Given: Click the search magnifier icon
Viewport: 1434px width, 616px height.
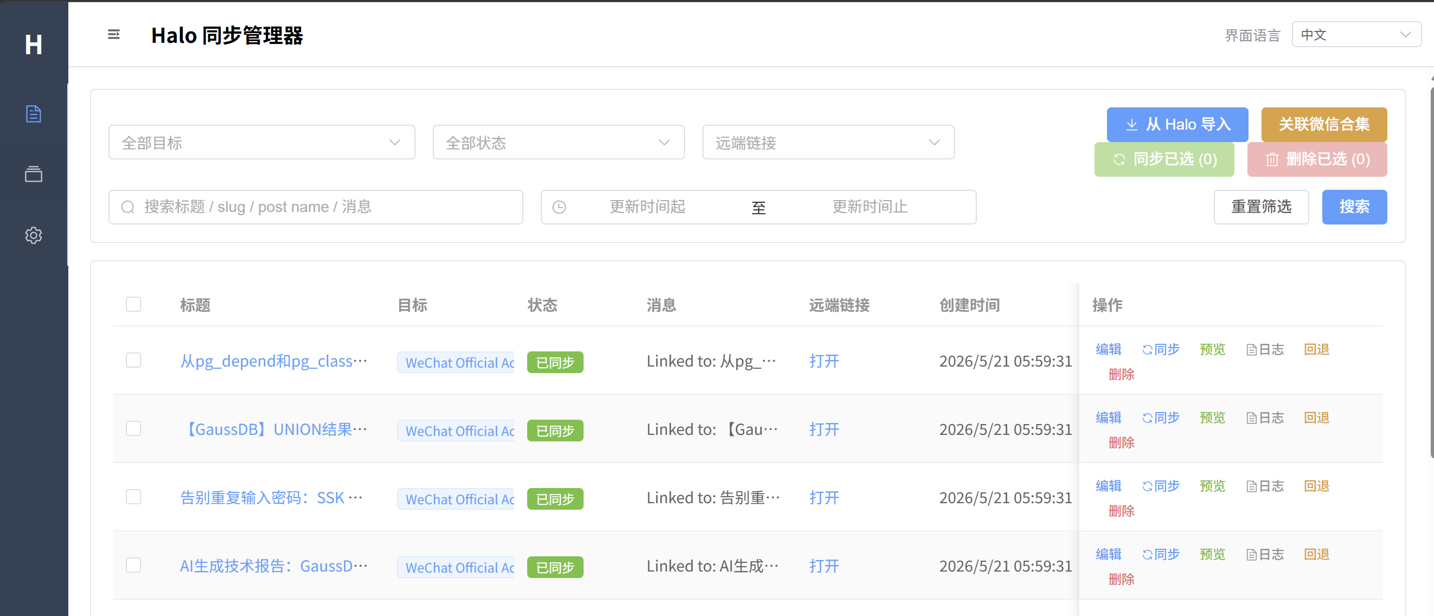Looking at the screenshot, I should (128, 207).
